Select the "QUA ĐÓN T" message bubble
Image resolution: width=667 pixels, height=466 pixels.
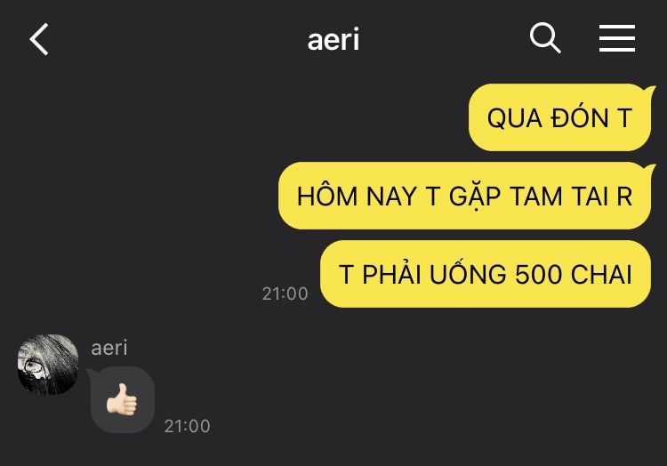coord(560,117)
